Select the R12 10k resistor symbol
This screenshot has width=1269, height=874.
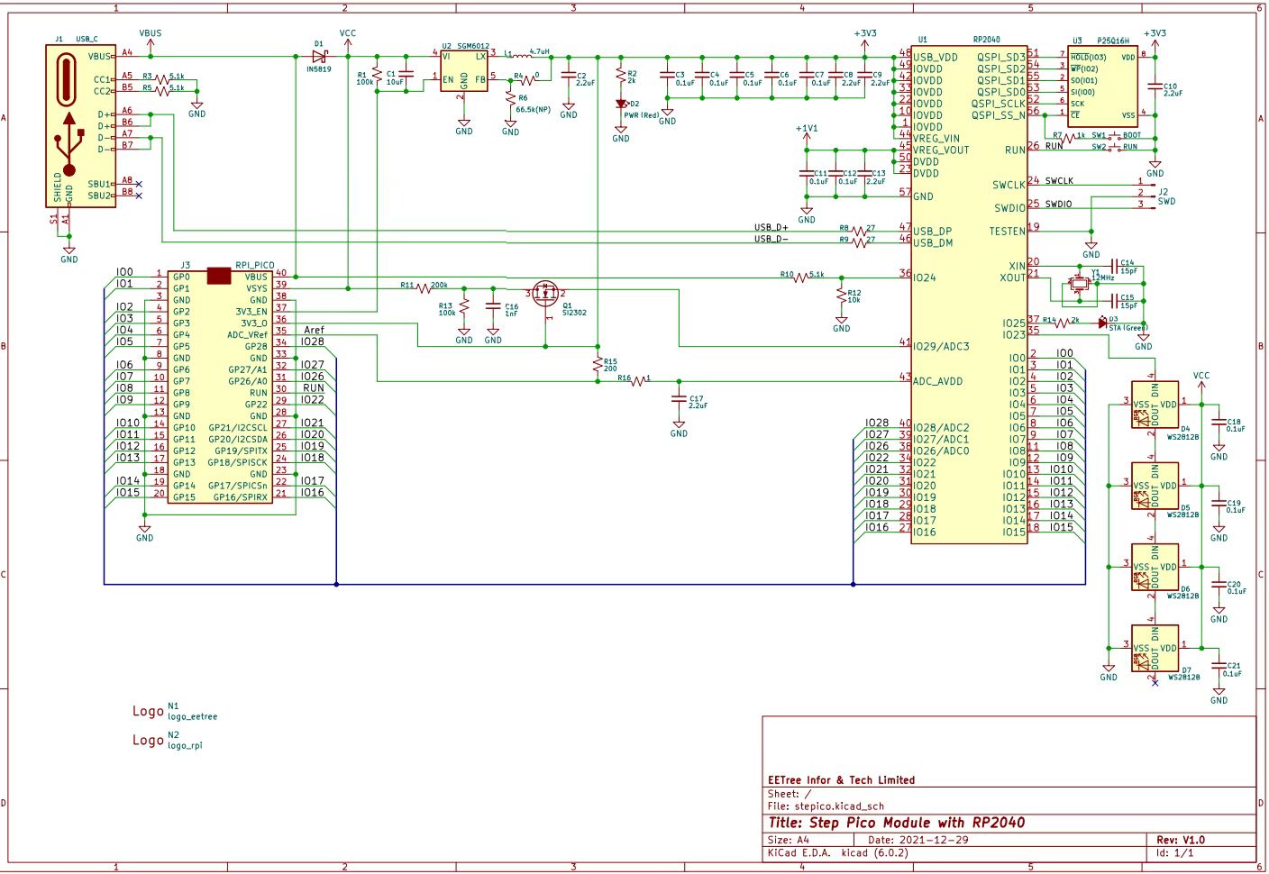pyautogui.click(x=842, y=295)
